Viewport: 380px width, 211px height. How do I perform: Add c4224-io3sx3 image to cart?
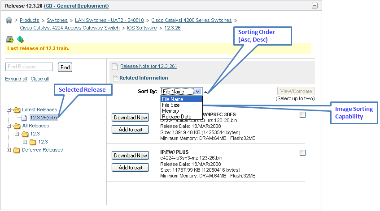pyautogui.click(x=131, y=168)
